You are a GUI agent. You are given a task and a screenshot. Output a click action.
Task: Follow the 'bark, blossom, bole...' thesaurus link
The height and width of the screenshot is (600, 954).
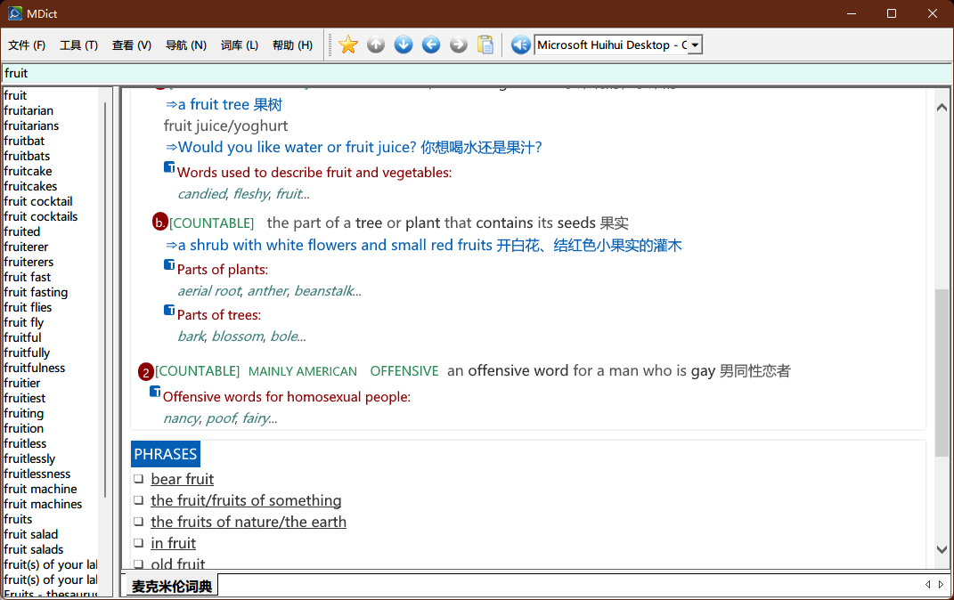click(241, 336)
